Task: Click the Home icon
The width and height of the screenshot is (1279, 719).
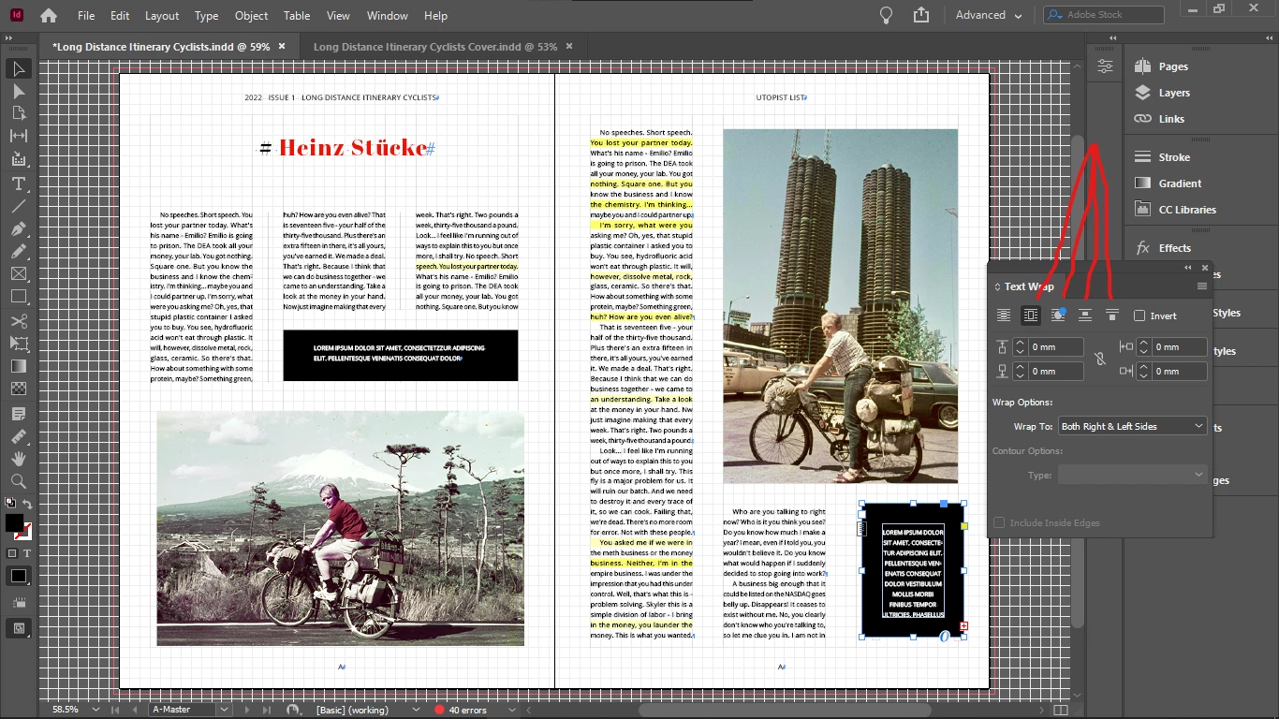Action: pyautogui.click(x=48, y=15)
